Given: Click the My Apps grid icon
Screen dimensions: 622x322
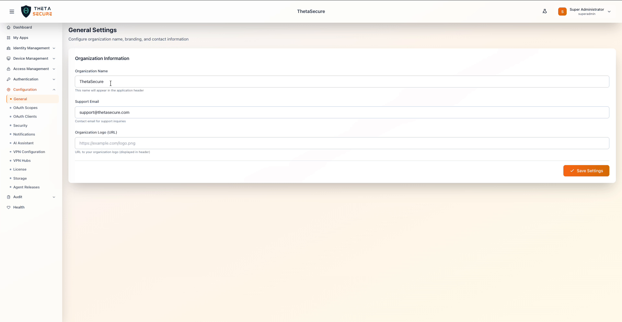Looking at the screenshot, I should click(x=8, y=38).
